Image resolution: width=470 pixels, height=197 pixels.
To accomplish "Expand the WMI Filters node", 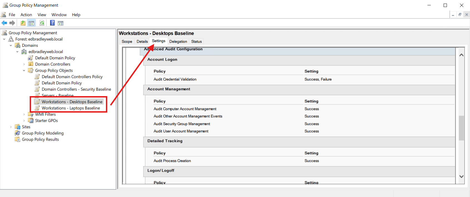I will [x=24, y=115].
